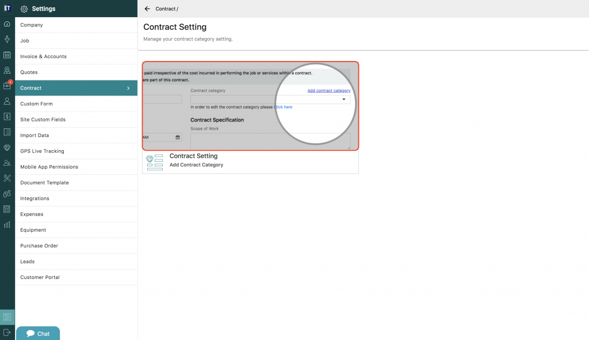The height and width of the screenshot is (340, 589).
Task: Open Quotes settings
Action: pos(77,72)
